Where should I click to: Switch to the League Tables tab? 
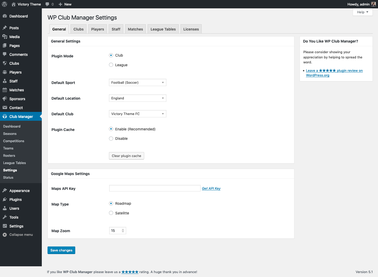pyautogui.click(x=163, y=29)
